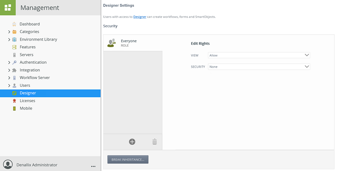This screenshot has width=342, height=171.
Task: Select Dashboard in the navigation tree
Action: [29, 24]
